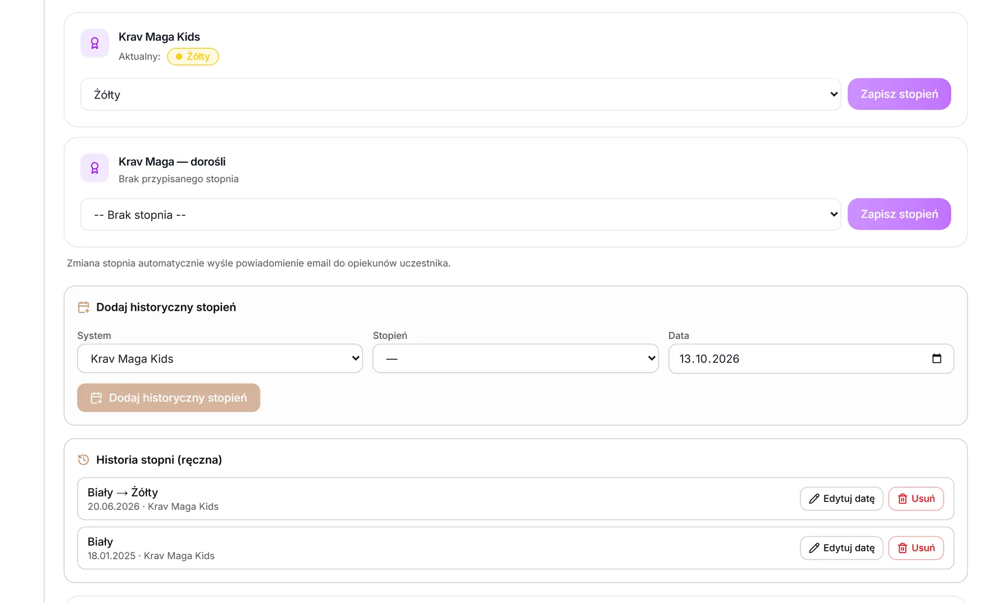Viewport: 987px width, 603px height.
Task: Click the 'Dodaj historyczny stopień' button
Action: 169,398
